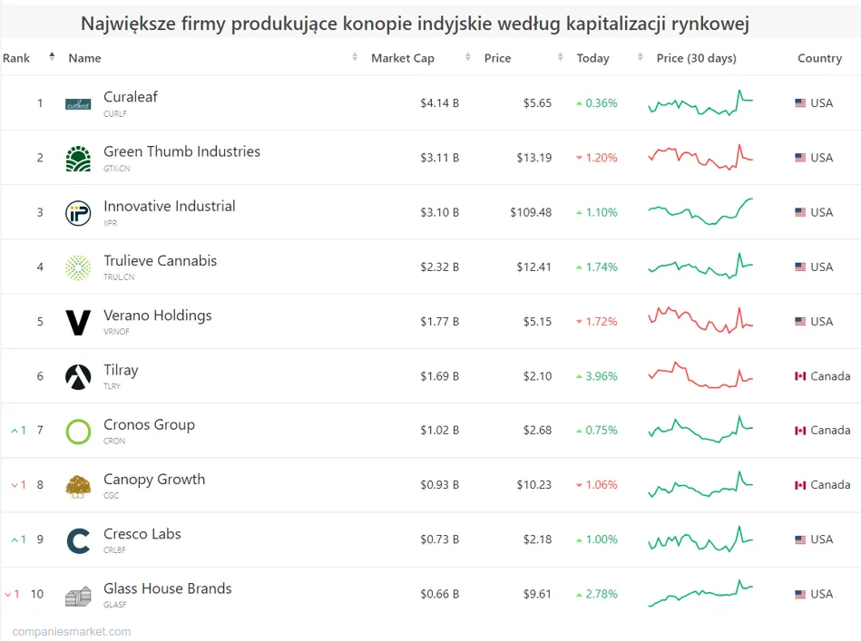Open the companiesmarket.com watermark link

coord(72,632)
